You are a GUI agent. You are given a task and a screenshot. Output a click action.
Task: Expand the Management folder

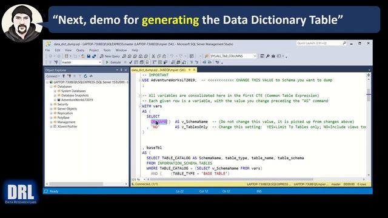(x=51, y=122)
